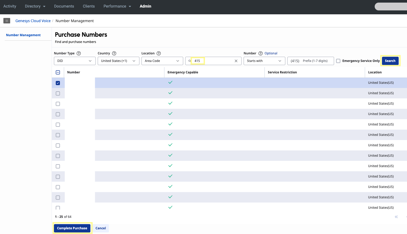Viewport: 407px width, 234px height.
Task: Open the United States (+1) country dropdown
Action: click(118, 61)
